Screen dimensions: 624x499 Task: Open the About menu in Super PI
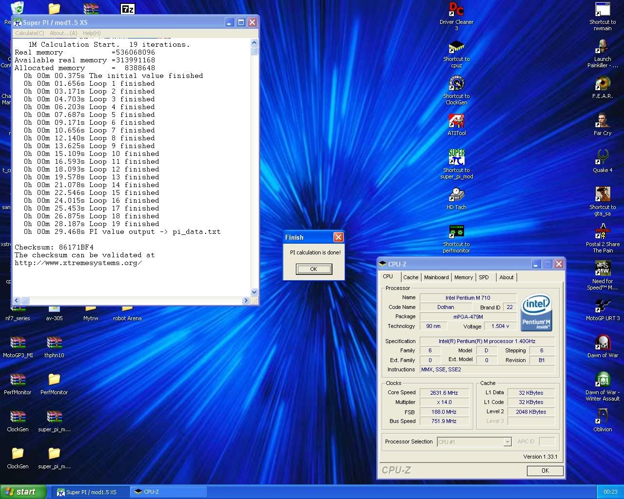(x=63, y=33)
